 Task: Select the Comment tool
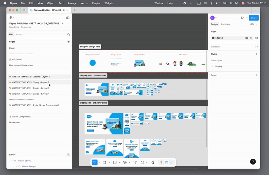tap(142, 162)
